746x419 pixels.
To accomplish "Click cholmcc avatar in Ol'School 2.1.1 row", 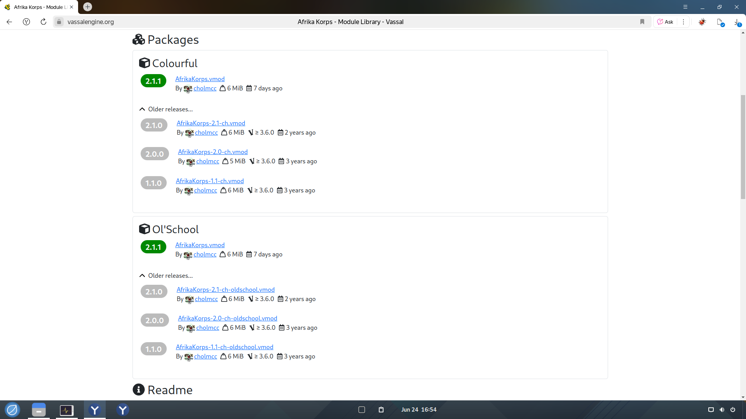I will click(x=188, y=255).
